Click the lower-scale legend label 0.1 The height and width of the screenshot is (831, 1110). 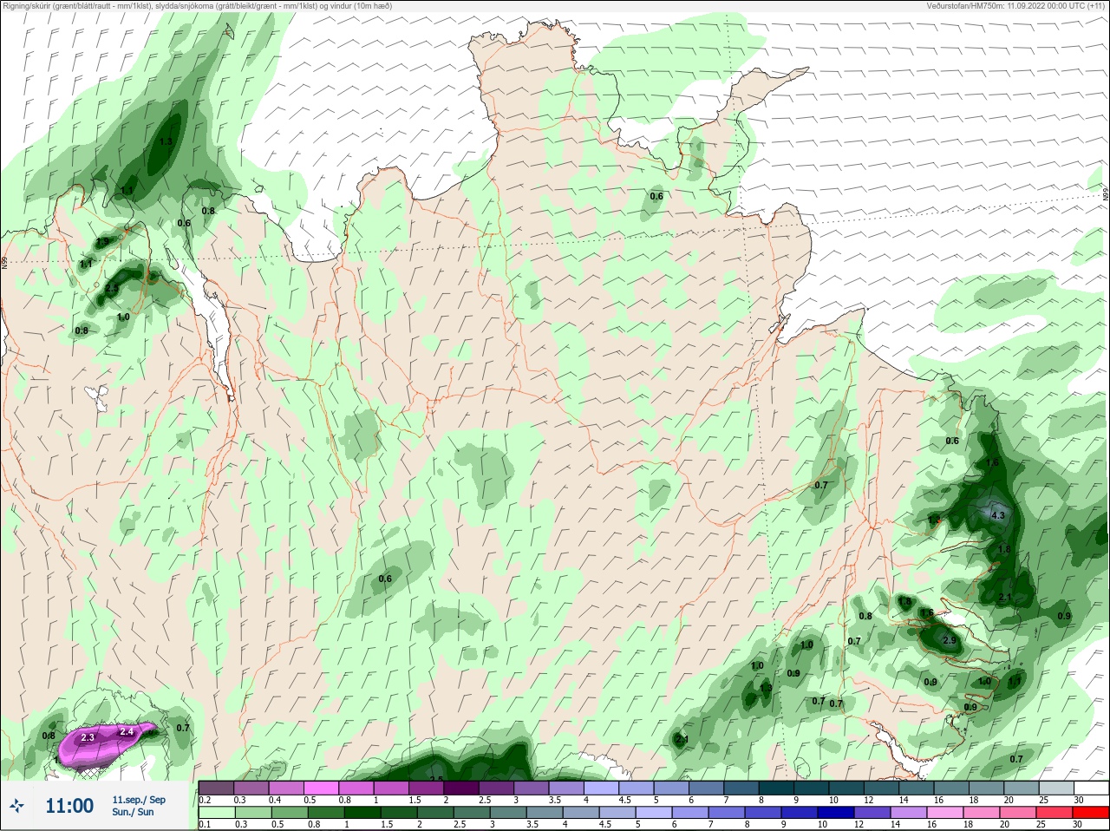[x=205, y=825]
